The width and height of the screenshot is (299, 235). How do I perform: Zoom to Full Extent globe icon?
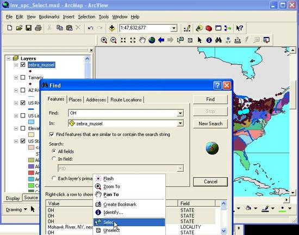point(152,40)
